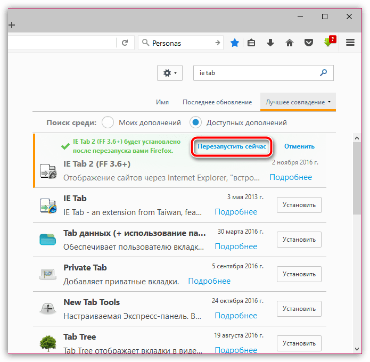Click date 3 мая 2013 г.
Viewport: 370px width, 362px height.
[x=245, y=197]
